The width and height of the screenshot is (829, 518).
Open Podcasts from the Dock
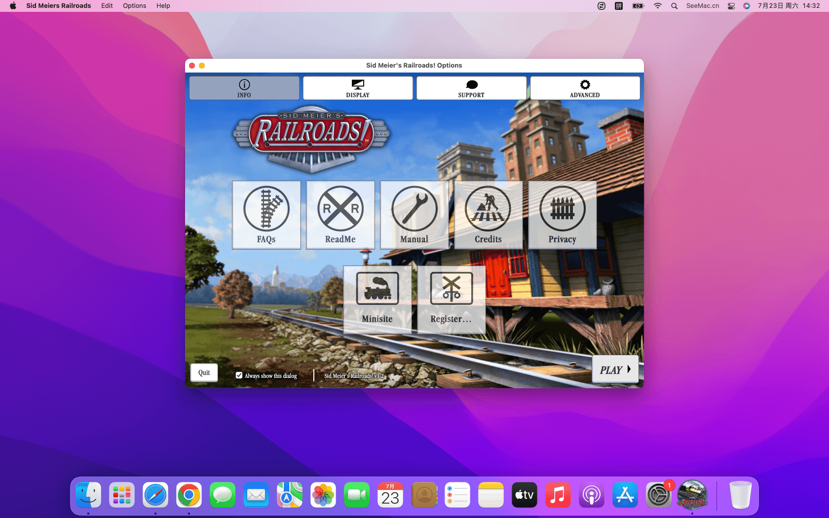point(592,495)
